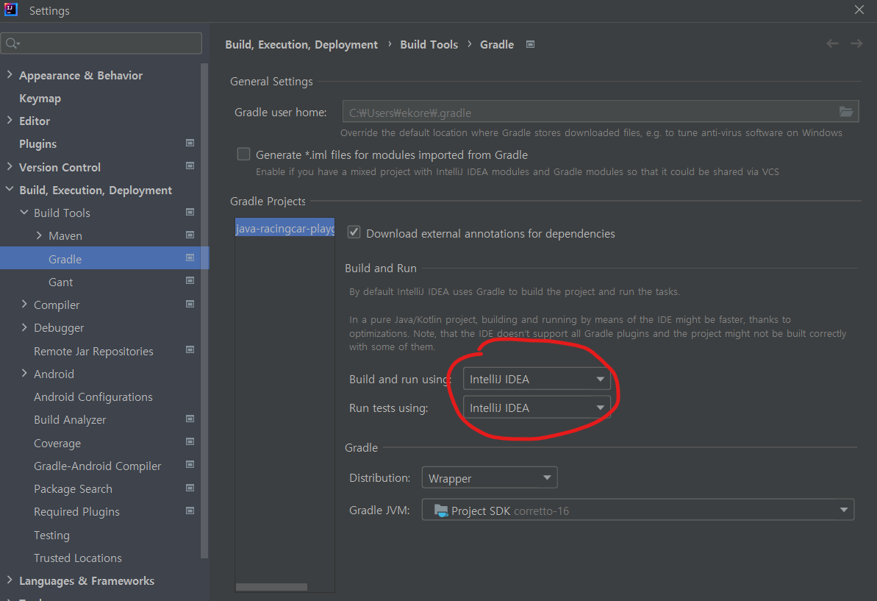Enable Generate *.iml files checkbox

coord(243,154)
